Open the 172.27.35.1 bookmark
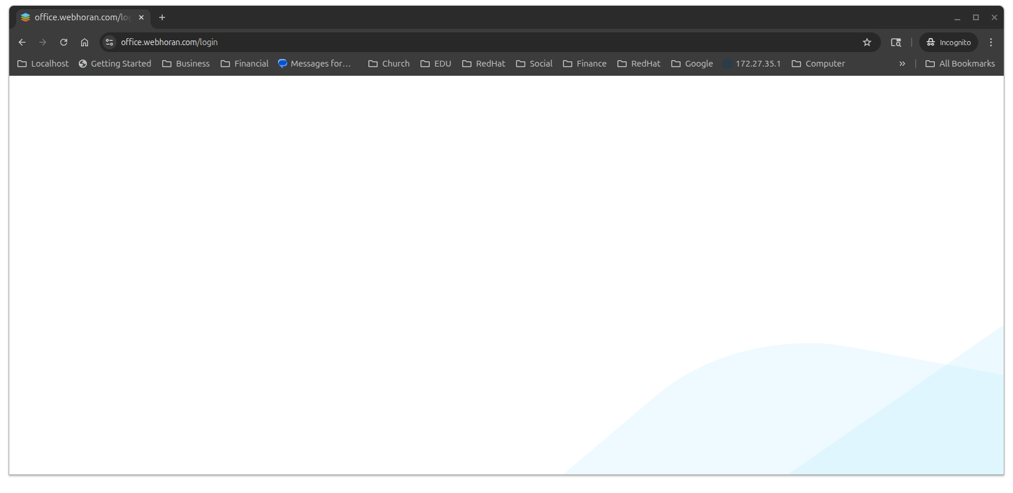 (x=752, y=64)
